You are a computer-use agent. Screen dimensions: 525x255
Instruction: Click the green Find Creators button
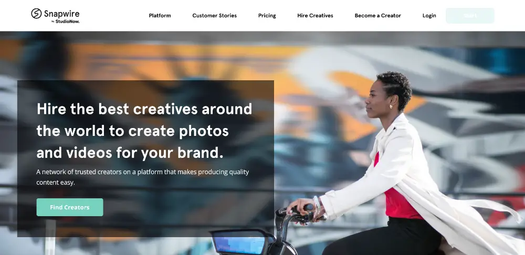[70, 207]
